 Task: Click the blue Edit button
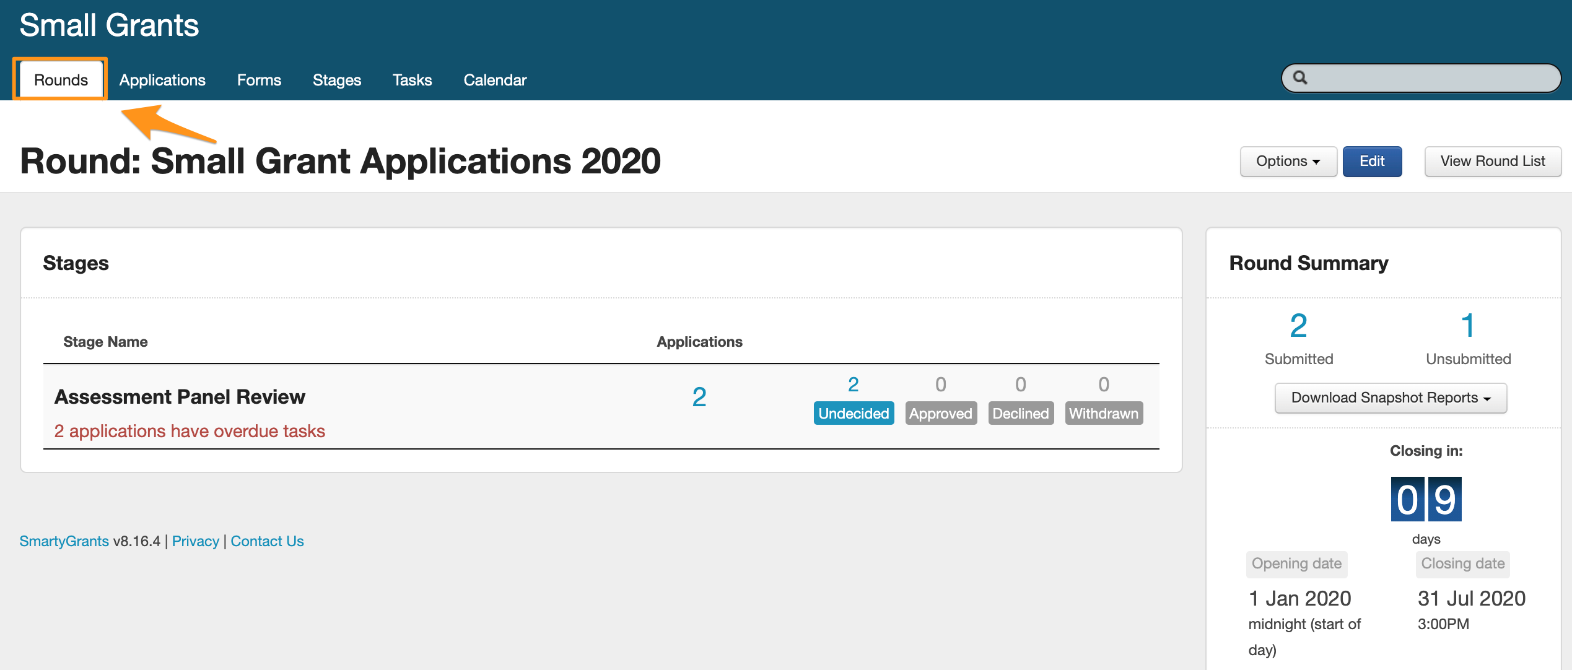(x=1371, y=162)
